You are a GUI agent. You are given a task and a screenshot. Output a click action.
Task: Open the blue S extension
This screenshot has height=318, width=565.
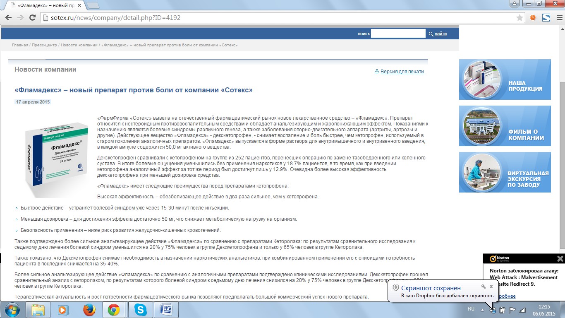[546, 18]
